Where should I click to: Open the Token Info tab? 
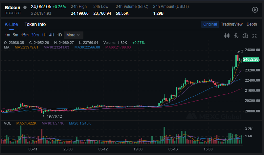point(35,24)
